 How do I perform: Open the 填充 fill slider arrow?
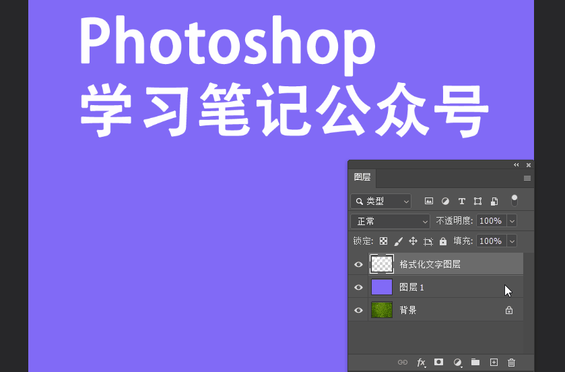[x=512, y=241]
